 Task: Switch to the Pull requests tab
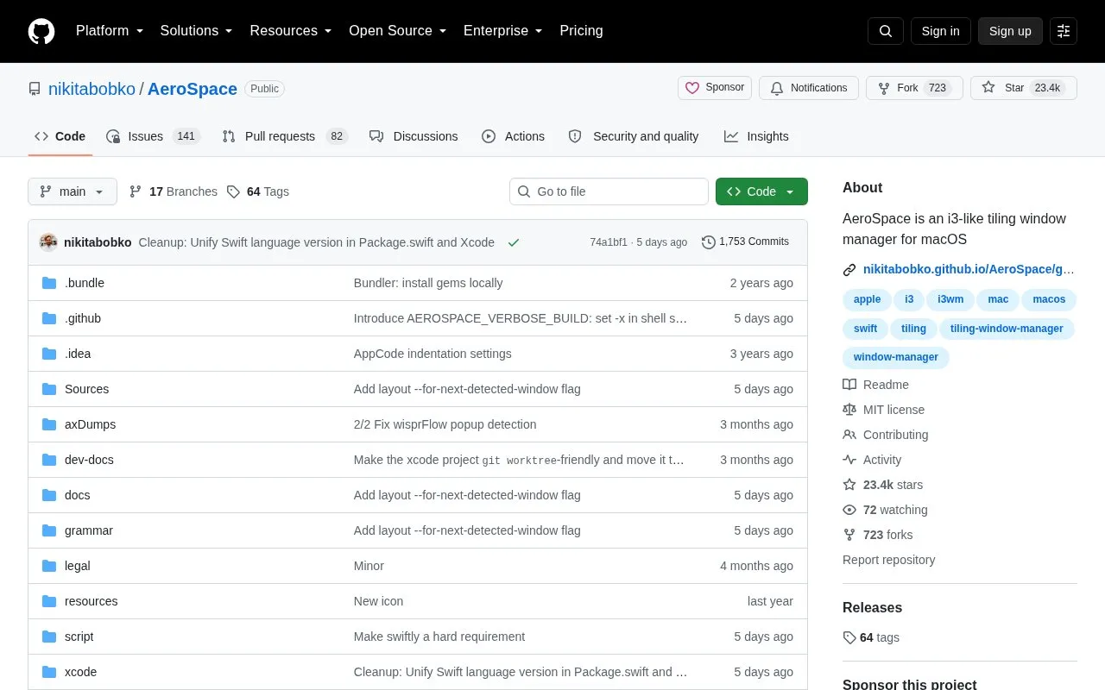284,136
